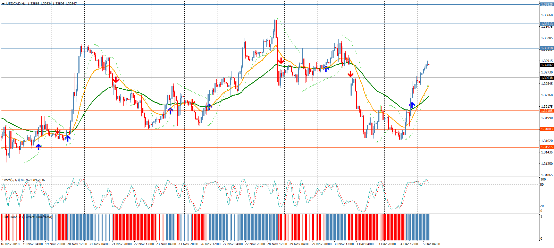554x248 pixels.
Task: Select the blue buy arrow before 30 Nov 12:00
Action: point(326,68)
